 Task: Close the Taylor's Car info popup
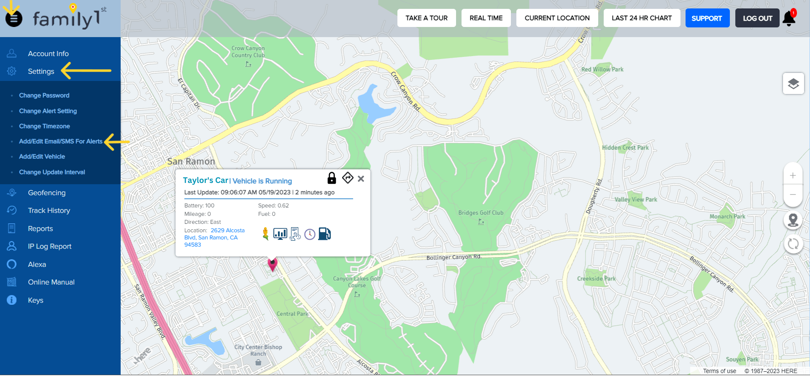[361, 179]
